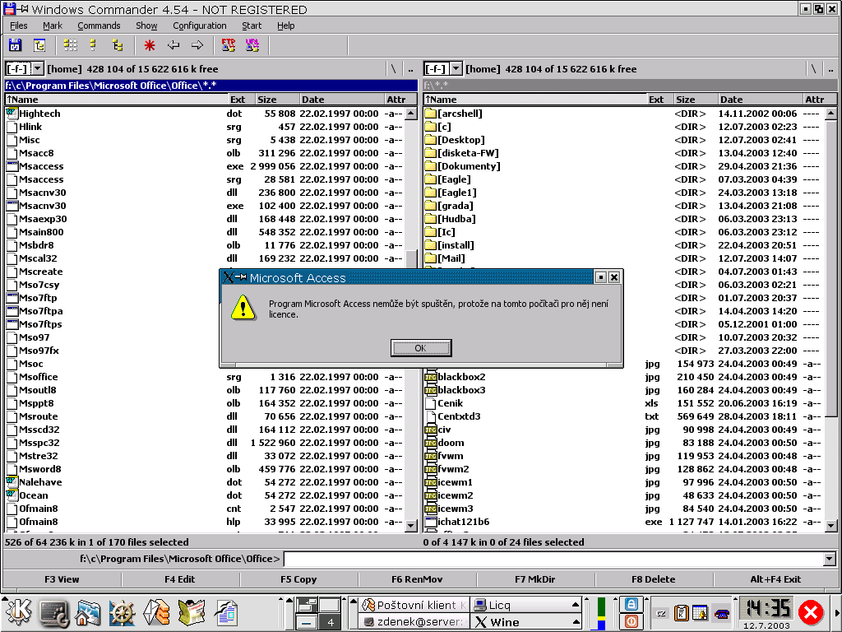Open FTP connection toolbar icon
842x632 pixels.
pos(229,46)
